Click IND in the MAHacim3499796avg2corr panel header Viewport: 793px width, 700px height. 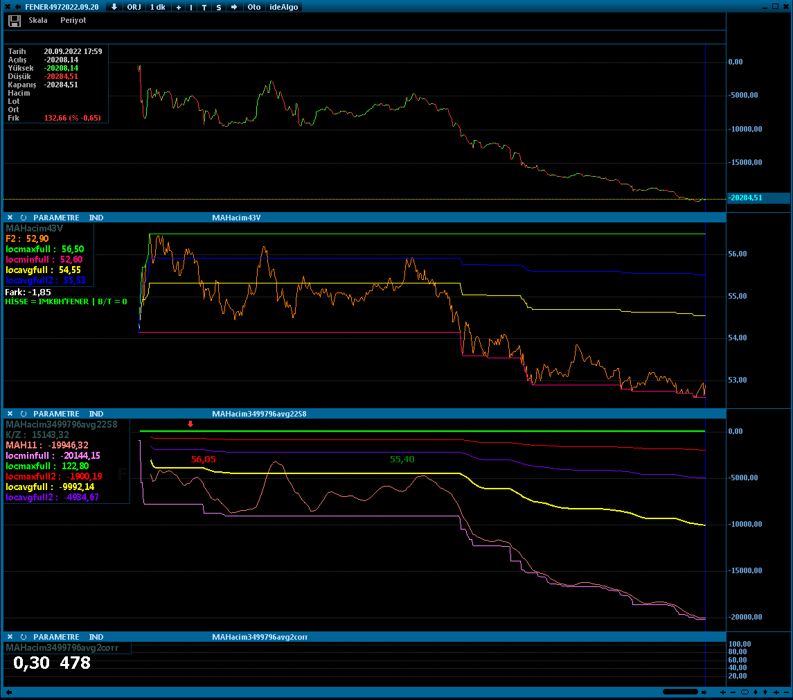point(96,637)
